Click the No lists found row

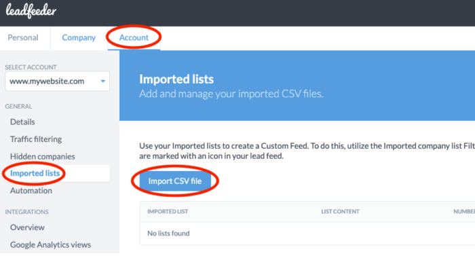coord(307,234)
